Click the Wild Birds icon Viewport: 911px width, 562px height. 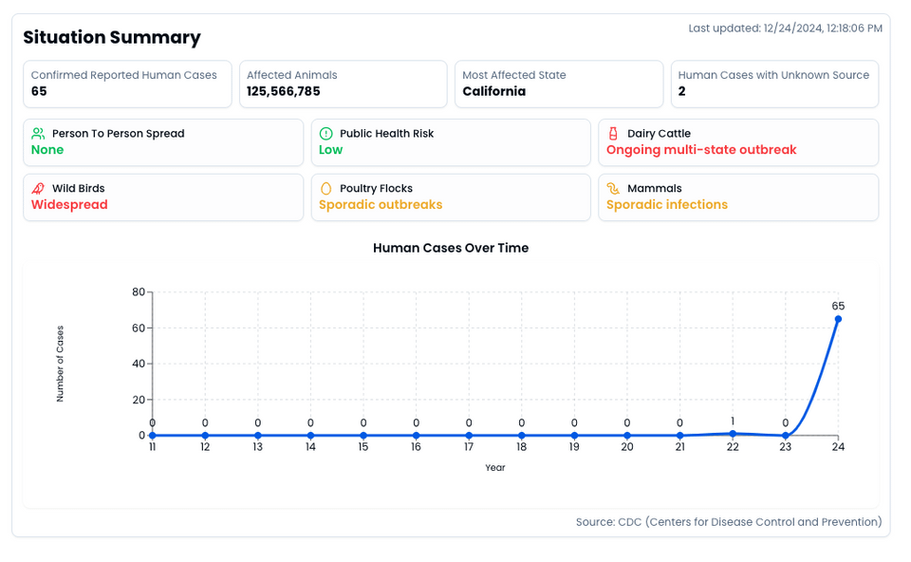(38, 189)
